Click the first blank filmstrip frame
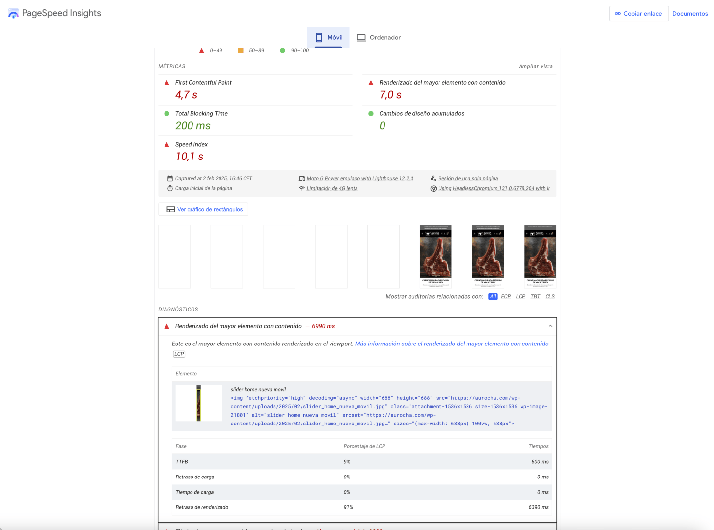This screenshot has width=714, height=530. tap(174, 257)
